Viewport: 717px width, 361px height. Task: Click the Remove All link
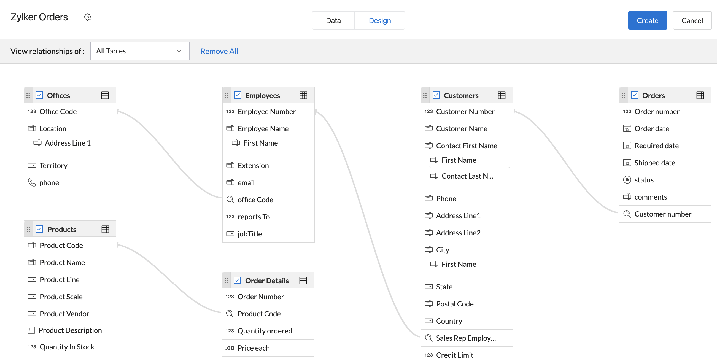219,51
